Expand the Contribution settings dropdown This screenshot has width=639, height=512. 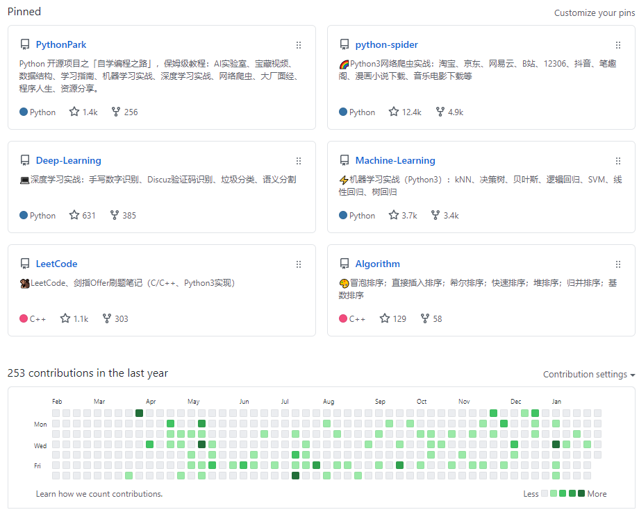coord(589,375)
